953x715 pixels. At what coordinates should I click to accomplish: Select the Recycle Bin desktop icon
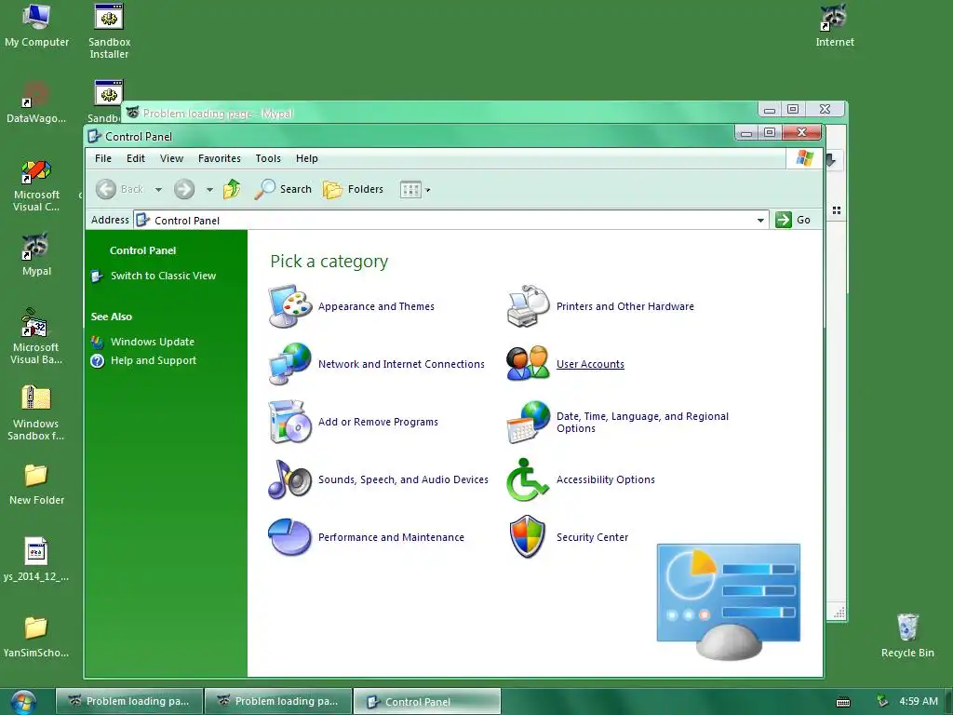pos(907,636)
